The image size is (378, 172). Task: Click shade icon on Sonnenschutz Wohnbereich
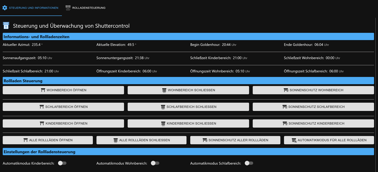click(286, 90)
